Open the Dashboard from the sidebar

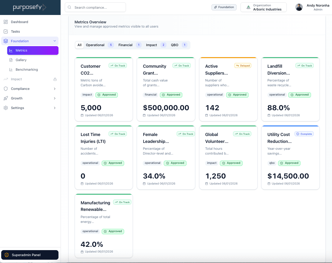click(6, 22)
